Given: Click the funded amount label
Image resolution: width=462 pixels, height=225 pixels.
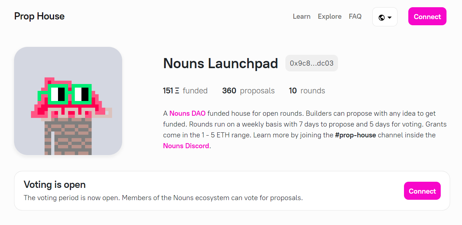Looking at the screenshot, I should pyautogui.click(x=195, y=91).
